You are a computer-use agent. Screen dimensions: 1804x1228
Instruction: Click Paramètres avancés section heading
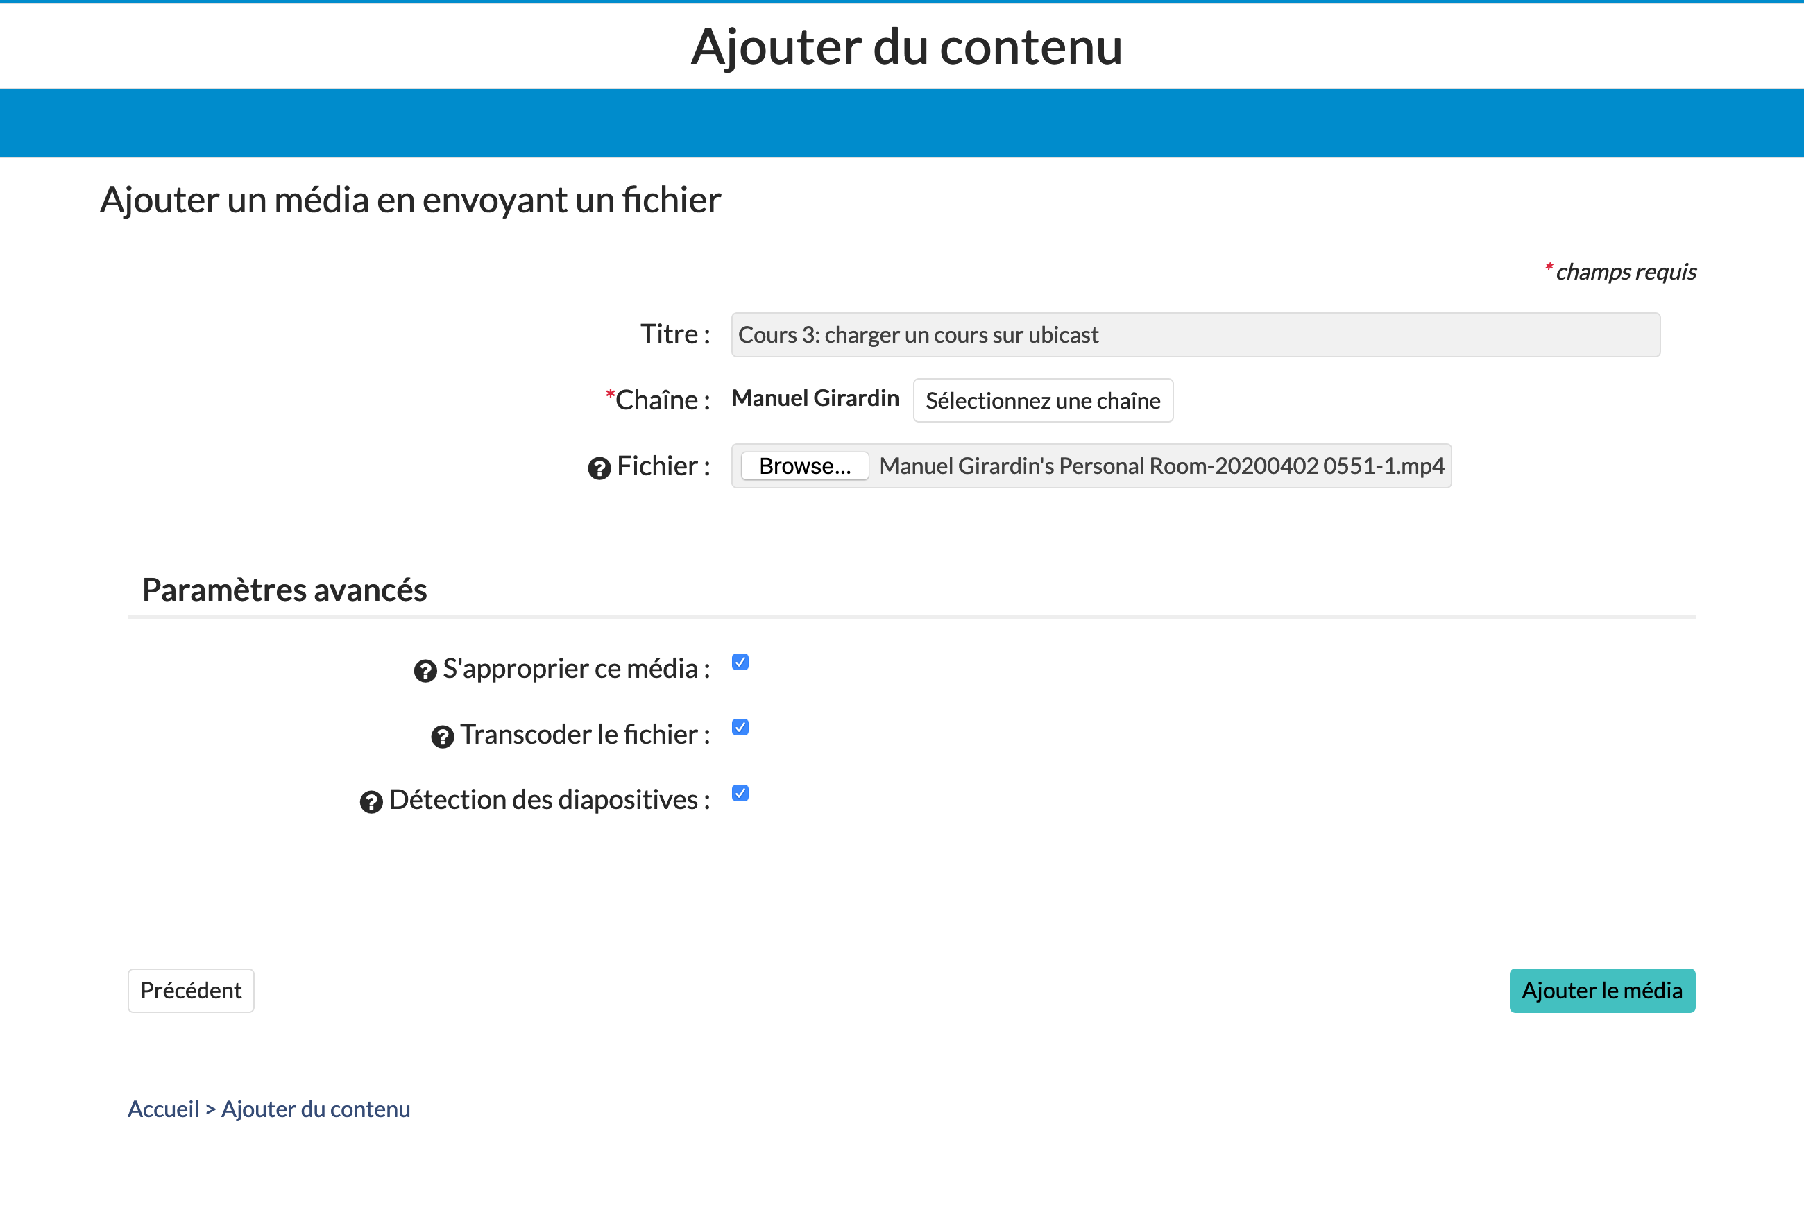284,590
